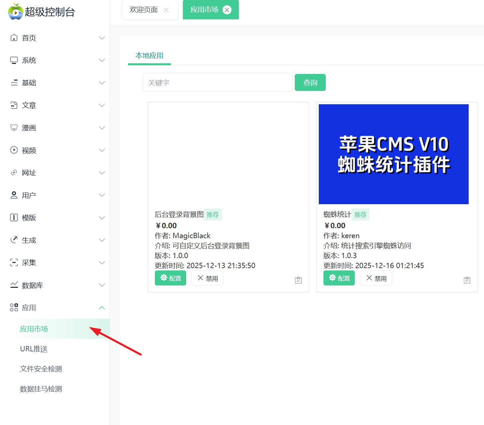Click the 系统 monitor icon
This screenshot has width=484, height=425.
click(x=14, y=60)
